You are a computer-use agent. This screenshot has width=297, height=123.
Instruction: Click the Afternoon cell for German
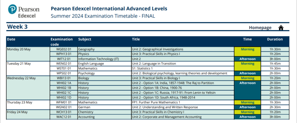point(248,107)
